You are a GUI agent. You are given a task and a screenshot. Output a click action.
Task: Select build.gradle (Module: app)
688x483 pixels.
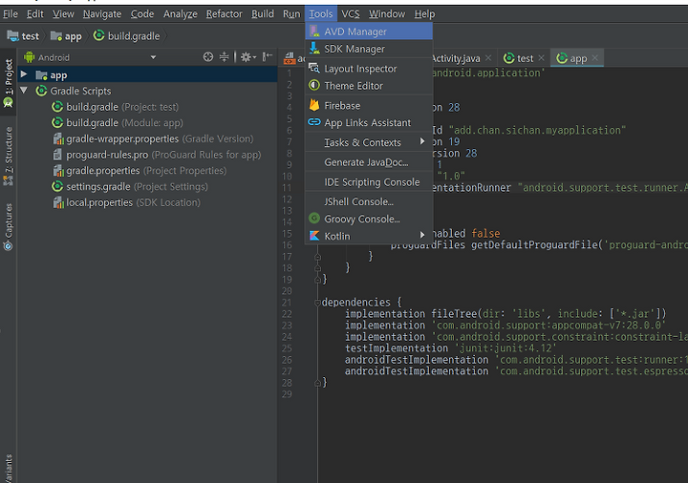coord(118,123)
